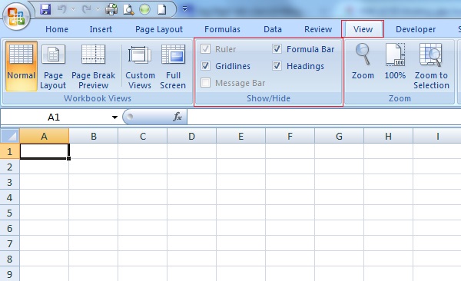Screen dimensions: 461x281
Task: Select row 6 header
Action: pyautogui.click(x=10, y=228)
